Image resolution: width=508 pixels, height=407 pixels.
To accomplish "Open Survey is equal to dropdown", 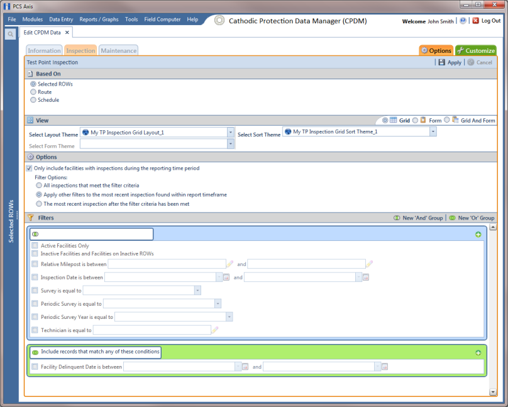I will coord(197,291).
